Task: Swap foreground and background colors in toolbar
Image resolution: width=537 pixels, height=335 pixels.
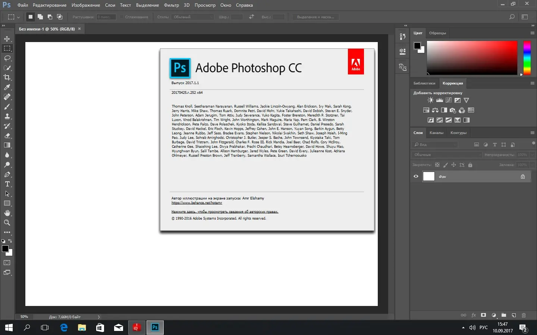Action: coord(10,241)
